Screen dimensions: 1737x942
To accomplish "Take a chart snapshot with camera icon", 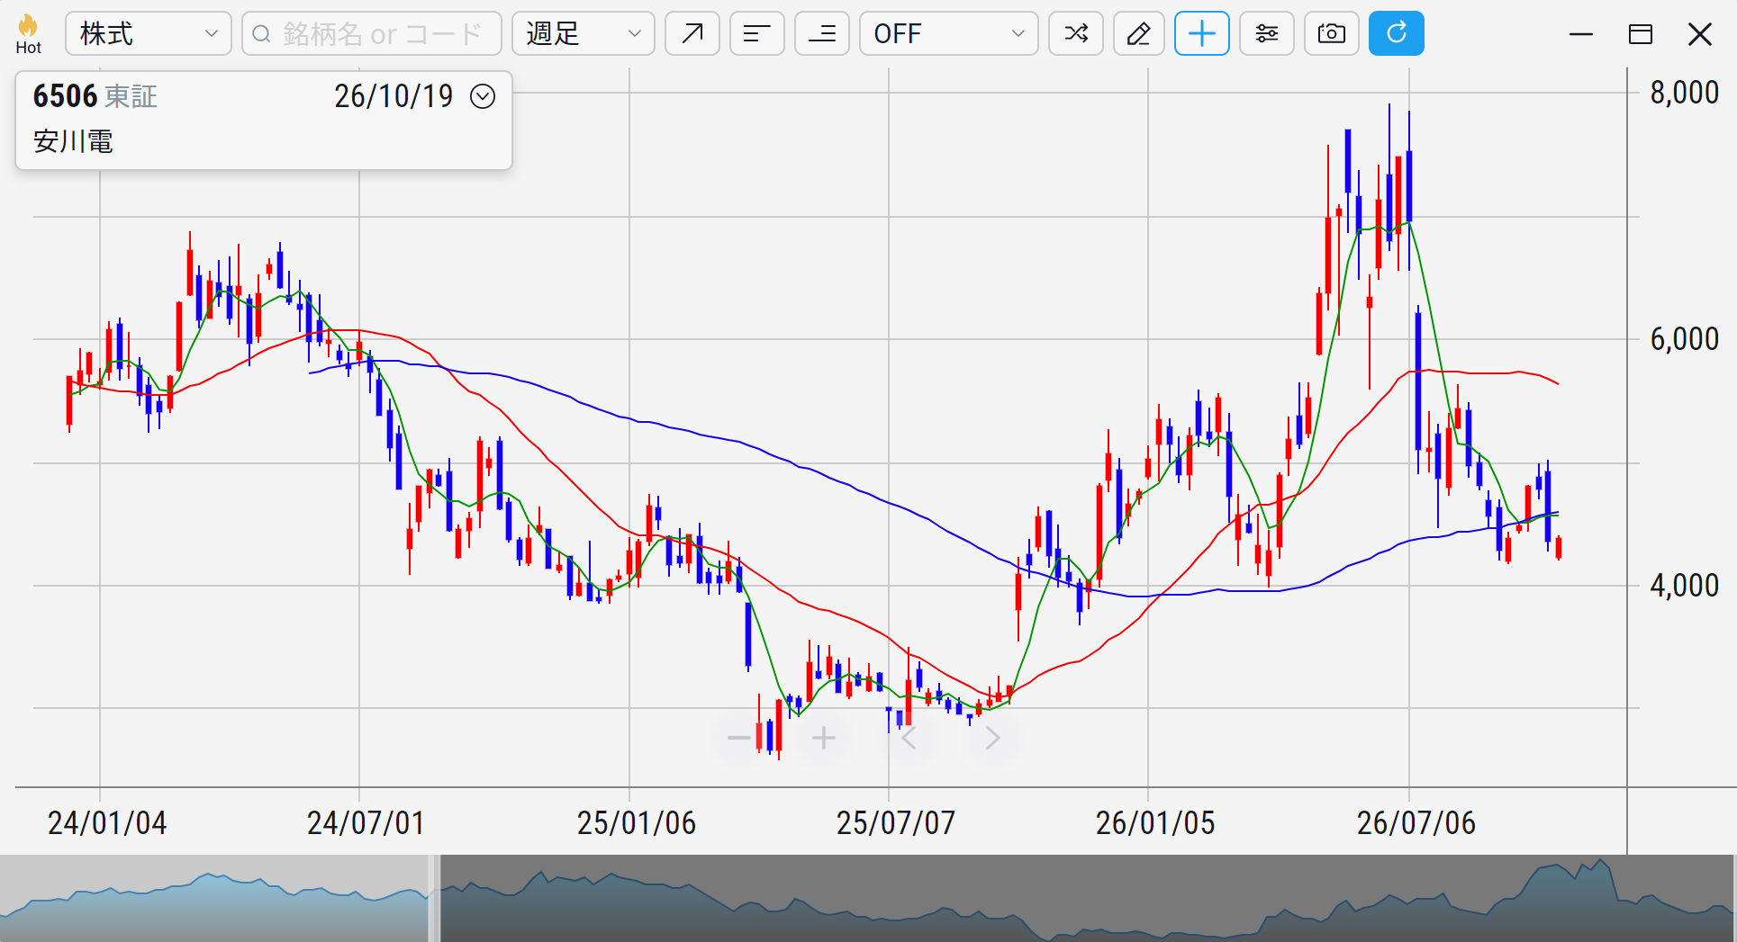I will pyautogui.click(x=1331, y=34).
